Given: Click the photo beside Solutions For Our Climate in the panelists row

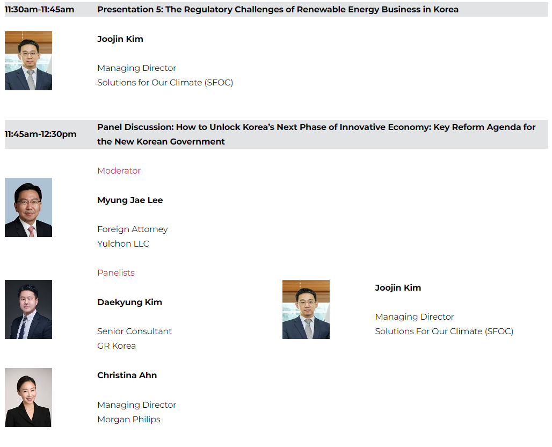Looking at the screenshot, I should (x=306, y=309).
